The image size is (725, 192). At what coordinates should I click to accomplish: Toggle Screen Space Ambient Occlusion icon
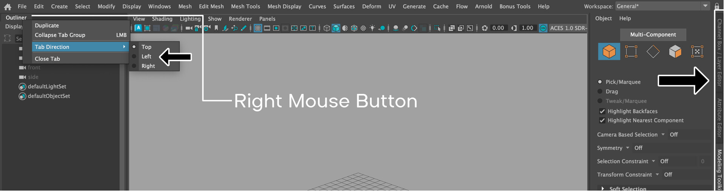tap(396, 28)
